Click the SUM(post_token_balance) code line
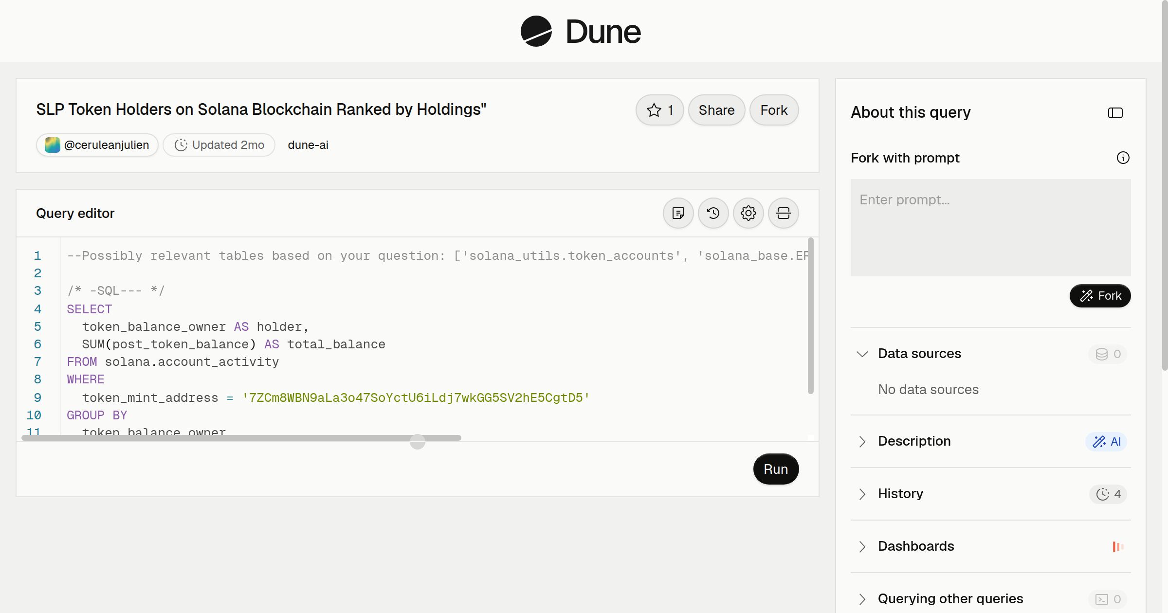The width and height of the screenshot is (1168, 613). tap(234, 344)
